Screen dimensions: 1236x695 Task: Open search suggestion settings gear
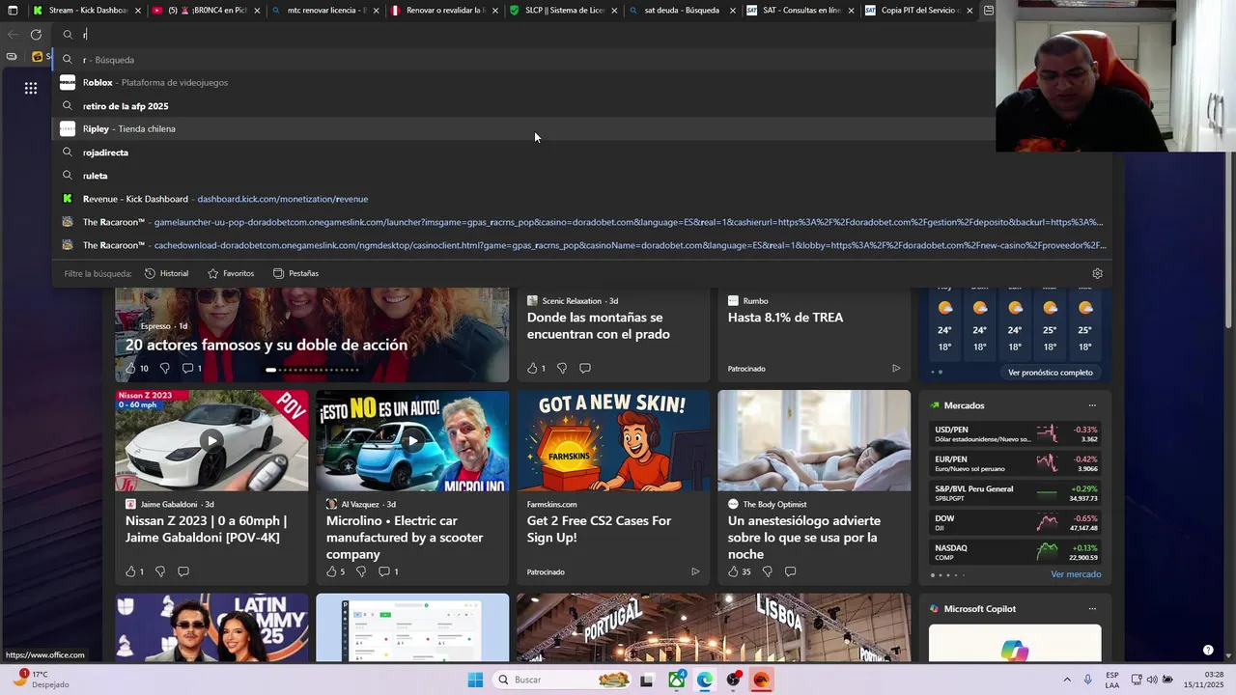(x=1097, y=273)
